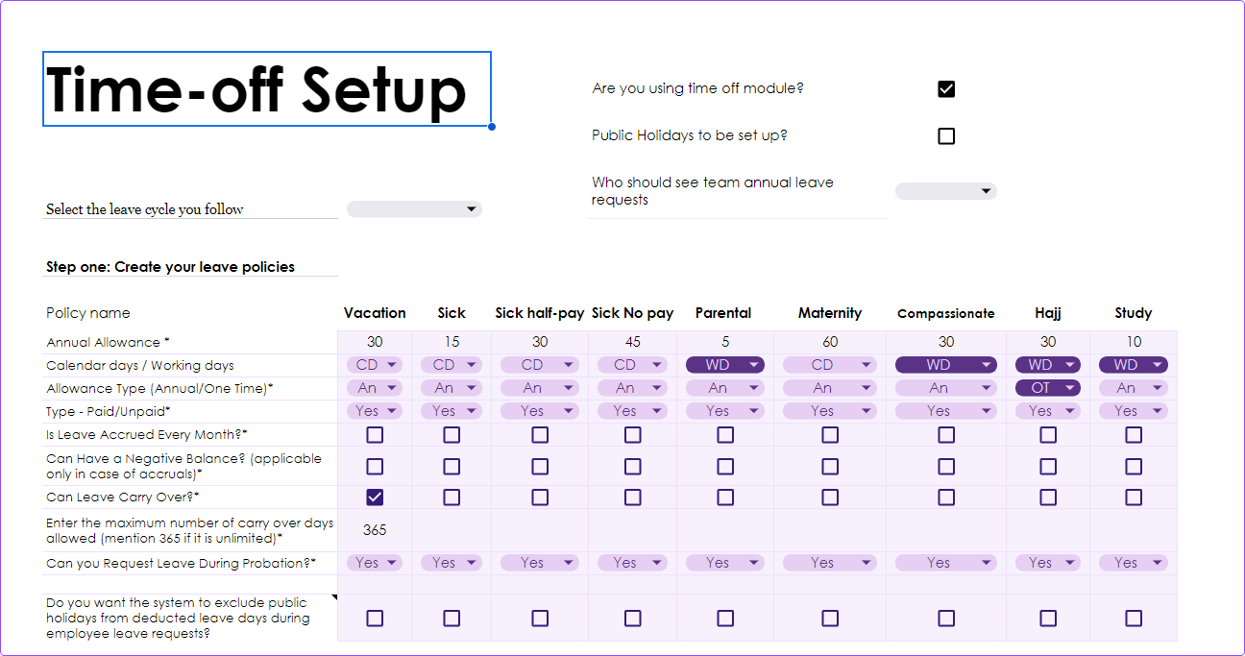The image size is (1245, 656).
Task: Open Vacation Paid/Unpaid Yes dropdown
Action: tap(375, 411)
